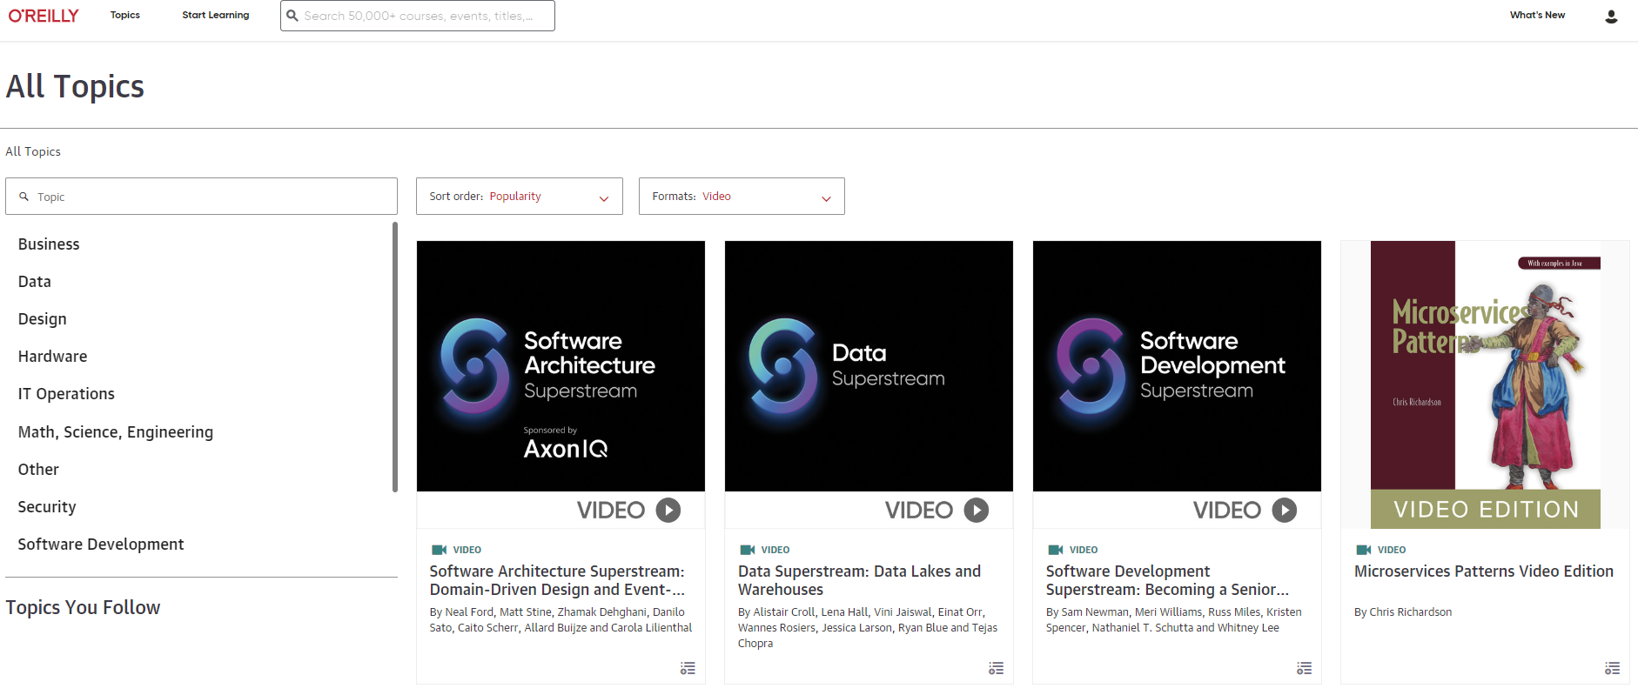Click the video camera icon on Microservices Patterns card
Viewport: 1638px width, 695px height.
(x=1363, y=550)
